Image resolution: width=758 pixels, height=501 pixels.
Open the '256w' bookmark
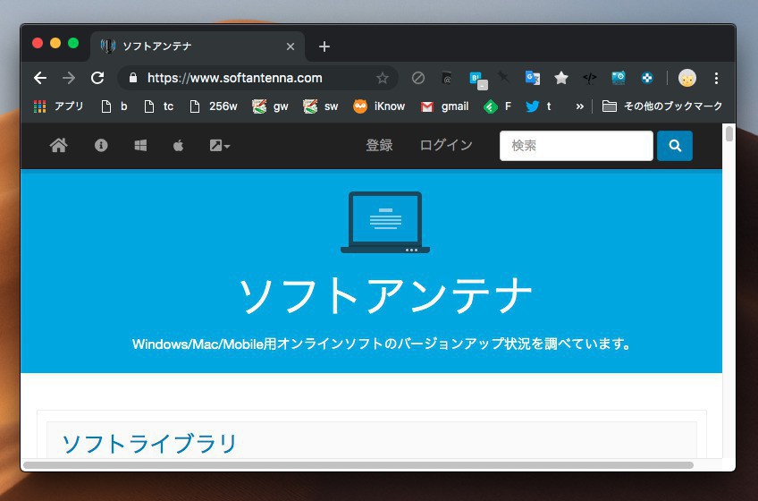[x=213, y=106]
